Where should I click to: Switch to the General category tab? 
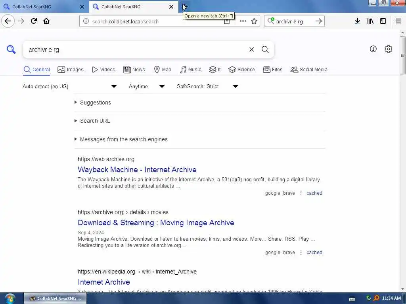(36, 70)
